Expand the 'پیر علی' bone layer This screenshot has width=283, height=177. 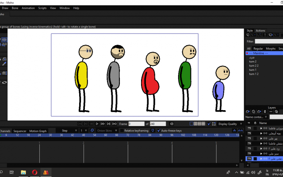click(261, 139)
